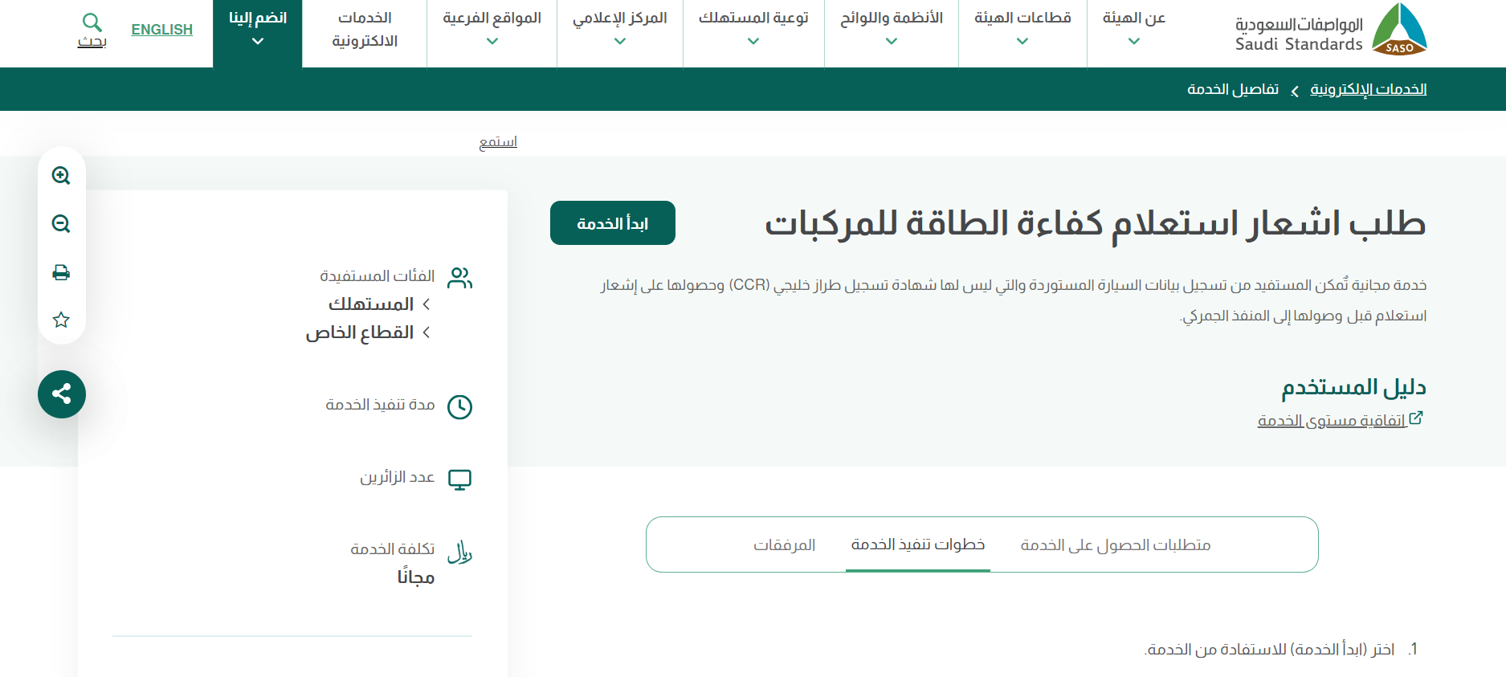Viewport: 1506px width, 677px height.
Task: Click the القطاع الخاص beneficiary category item
Action: tap(360, 332)
